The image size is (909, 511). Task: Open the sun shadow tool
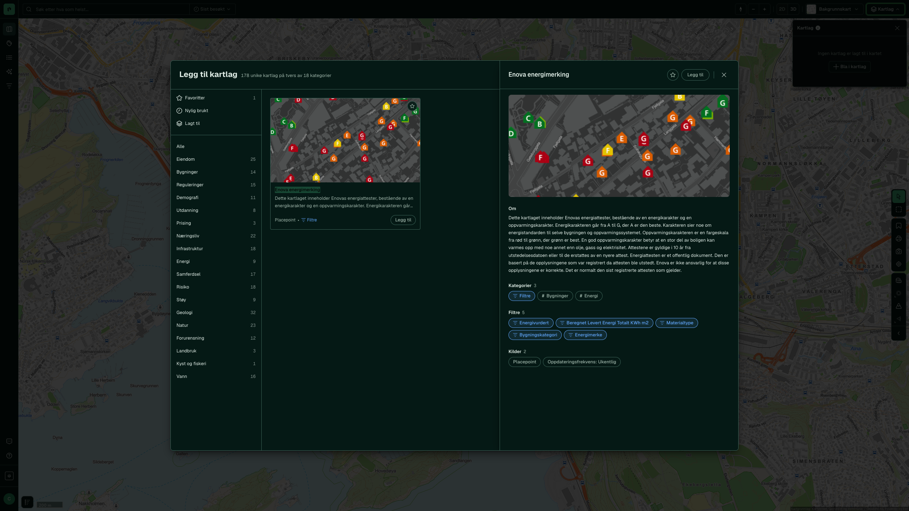coord(899,293)
